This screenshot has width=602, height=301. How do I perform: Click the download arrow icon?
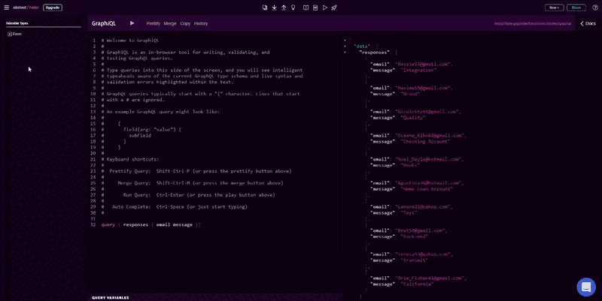[275, 8]
